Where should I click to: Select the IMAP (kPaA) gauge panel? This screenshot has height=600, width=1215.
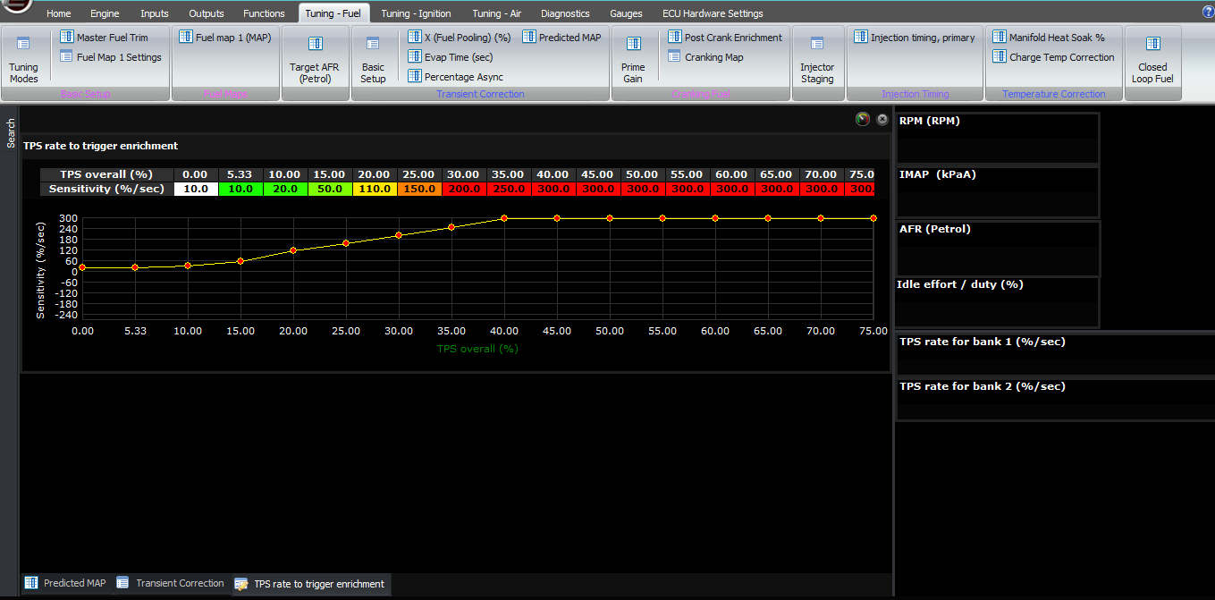[997, 192]
